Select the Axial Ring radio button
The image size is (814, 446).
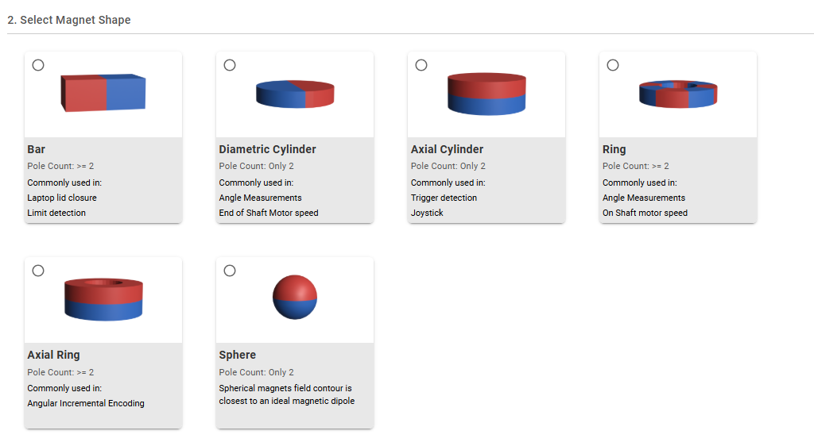(x=38, y=271)
